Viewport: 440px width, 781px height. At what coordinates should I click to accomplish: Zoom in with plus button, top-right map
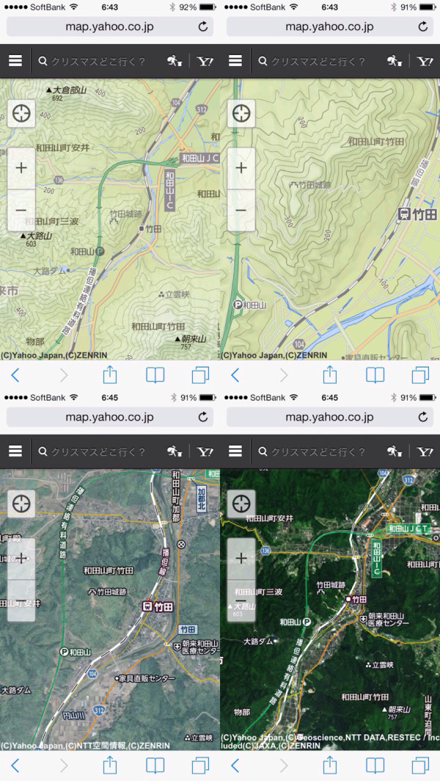tap(241, 168)
